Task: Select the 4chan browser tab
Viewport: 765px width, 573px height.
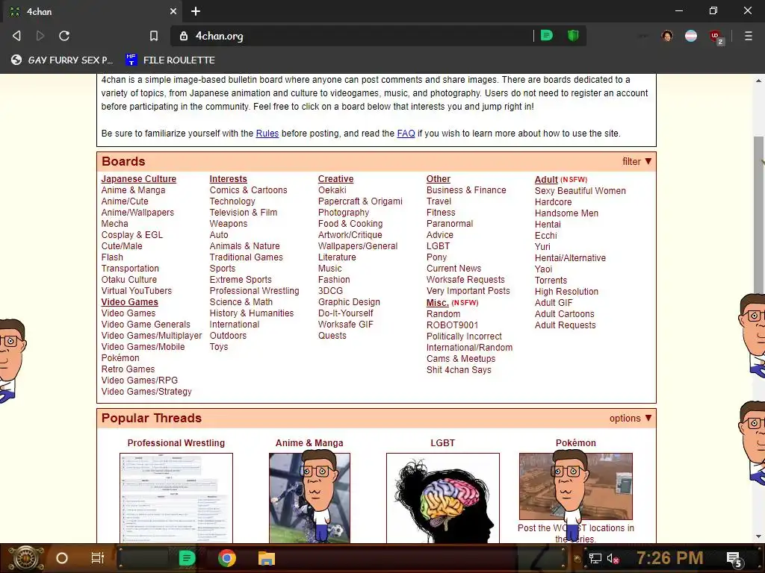Action: 93,11
